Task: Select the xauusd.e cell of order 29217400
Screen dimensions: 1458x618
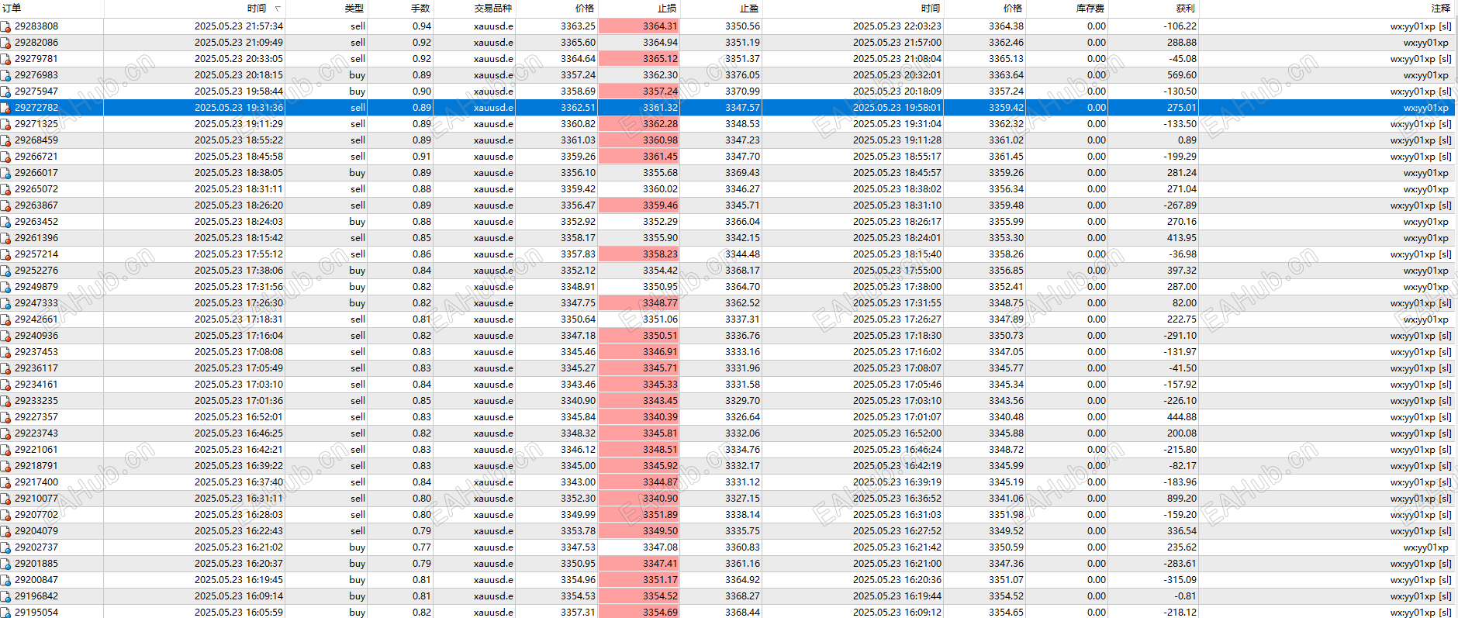Action: click(x=493, y=482)
